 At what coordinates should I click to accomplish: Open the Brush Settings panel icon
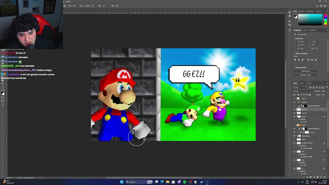click(290, 25)
